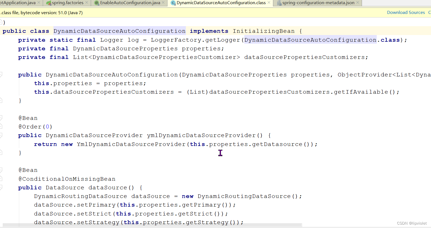Click the 'implements' keyword
Image resolution: width=431 pixels, height=228 pixels.
click(x=209, y=31)
